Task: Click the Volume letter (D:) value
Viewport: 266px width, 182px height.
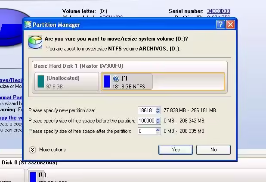Action: (x=103, y=11)
